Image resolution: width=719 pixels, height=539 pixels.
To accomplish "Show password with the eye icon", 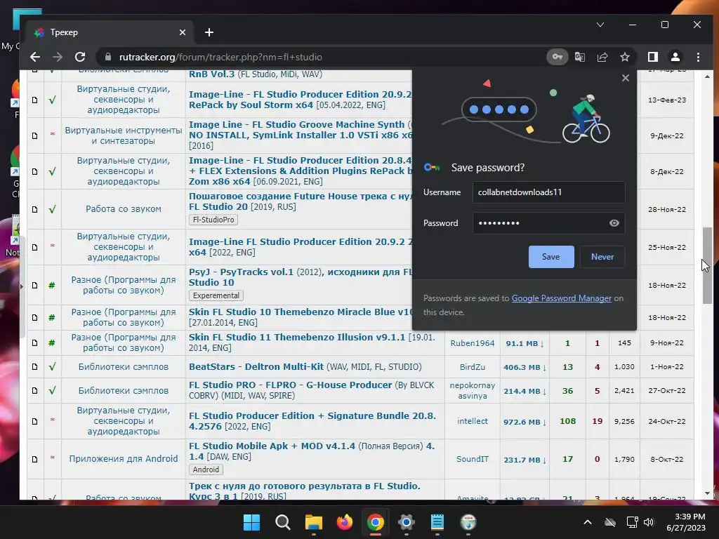I will [x=614, y=222].
